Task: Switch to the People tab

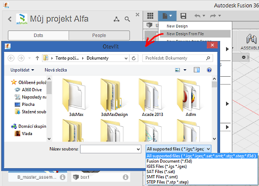Action: tap(99, 35)
